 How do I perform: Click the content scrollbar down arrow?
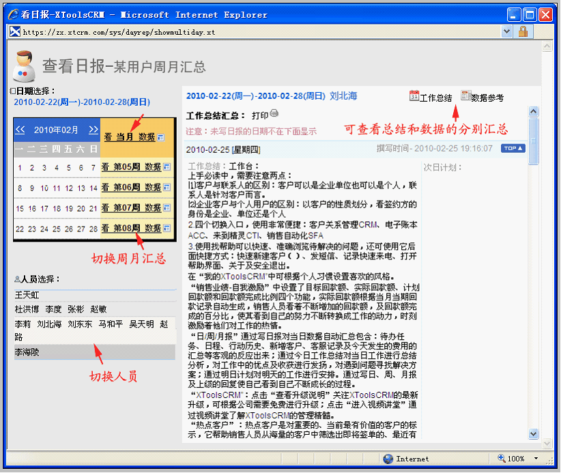[534, 434]
